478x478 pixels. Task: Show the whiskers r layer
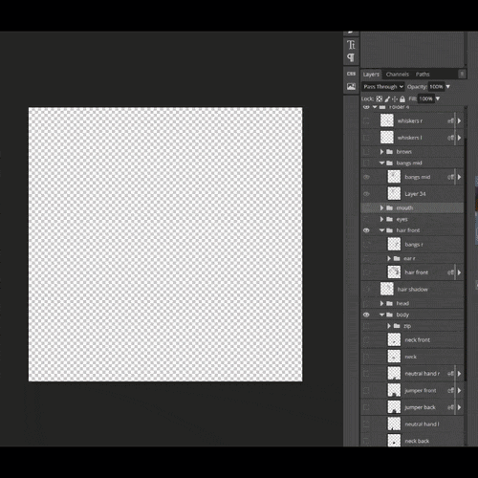click(x=366, y=121)
